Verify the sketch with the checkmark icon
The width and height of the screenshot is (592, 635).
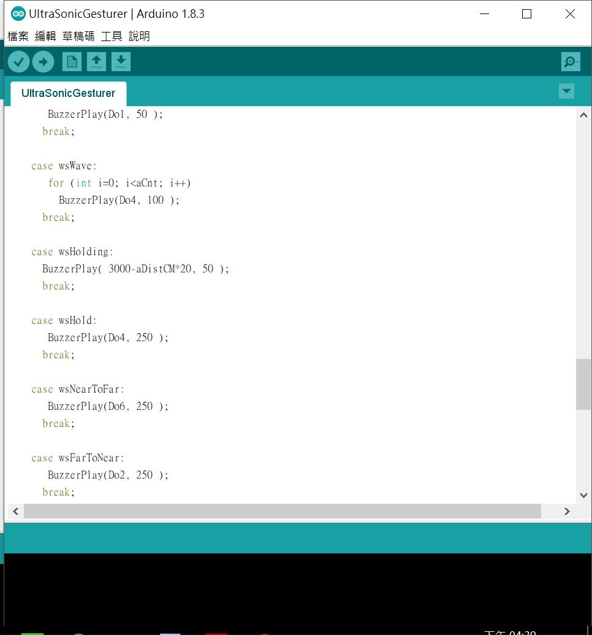[x=18, y=61]
